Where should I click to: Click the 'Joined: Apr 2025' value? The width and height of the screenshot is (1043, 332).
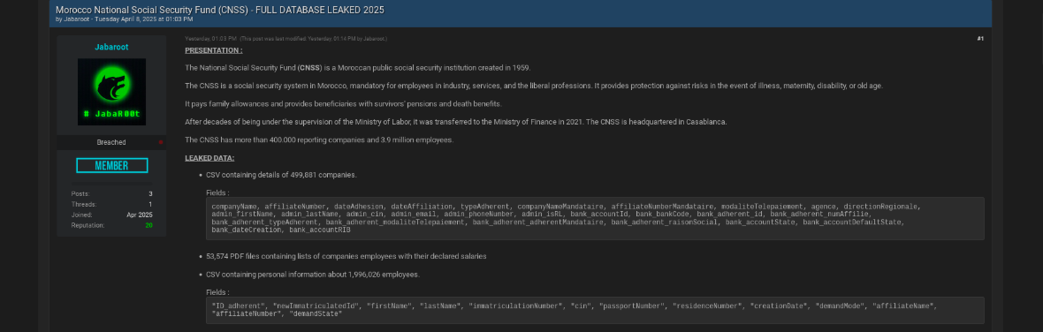[x=140, y=215]
